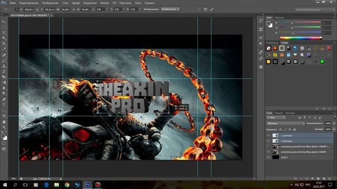Select the Brush tool
This screenshot has height=189, width=337.
[4, 60]
